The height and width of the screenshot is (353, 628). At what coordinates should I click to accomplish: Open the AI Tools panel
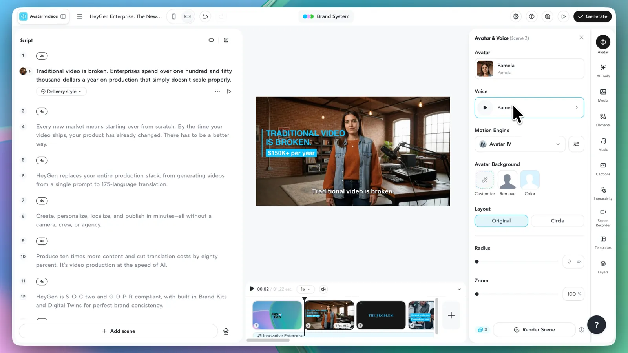pyautogui.click(x=603, y=71)
